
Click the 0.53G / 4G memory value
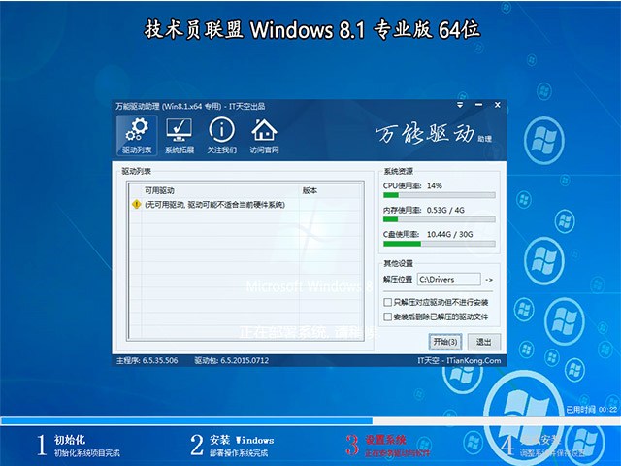pos(445,210)
